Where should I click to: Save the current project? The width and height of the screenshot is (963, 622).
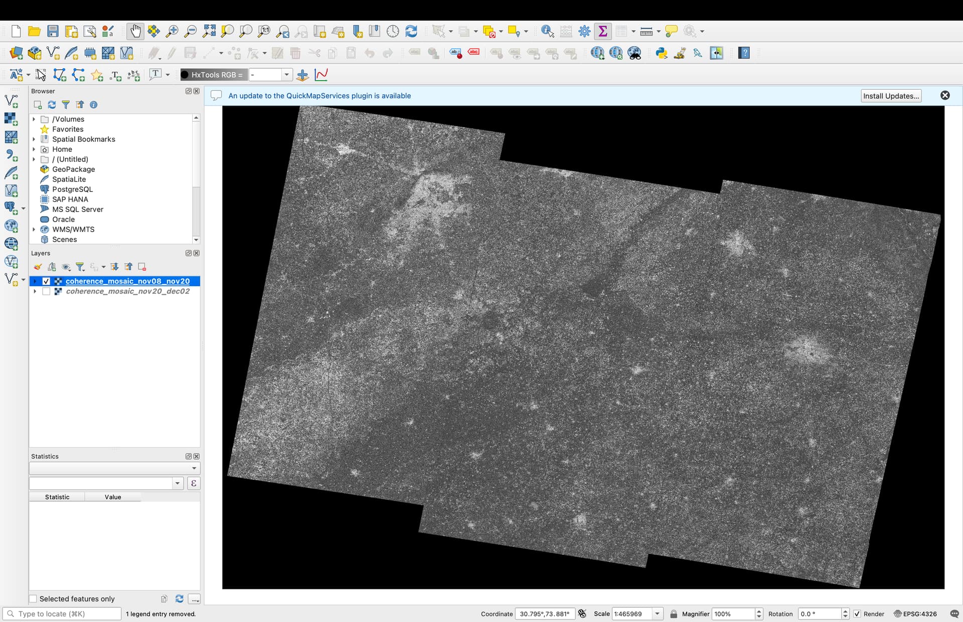[x=53, y=31]
